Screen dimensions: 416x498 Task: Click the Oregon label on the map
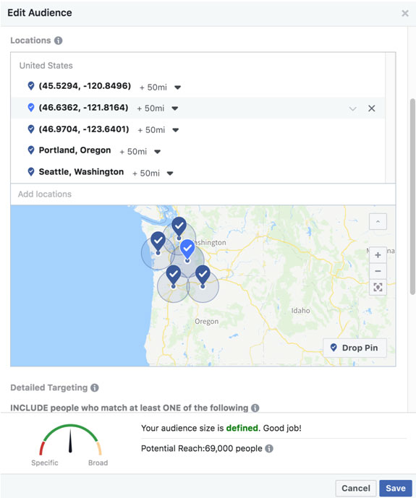(207, 322)
